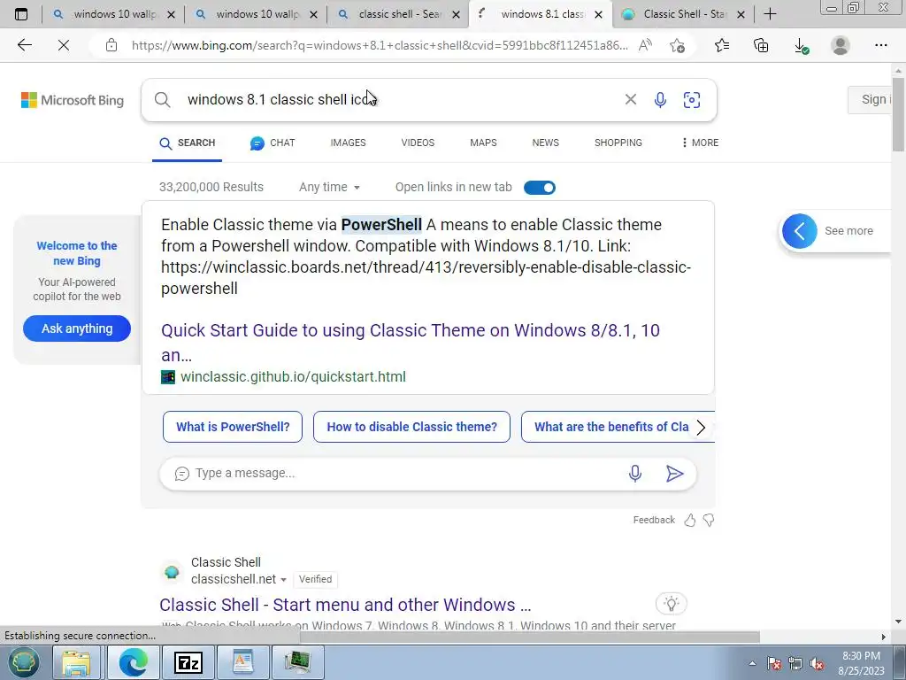Screen dimensions: 906x680
Task: Click the browser address bar URL
Action: tap(380, 45)
